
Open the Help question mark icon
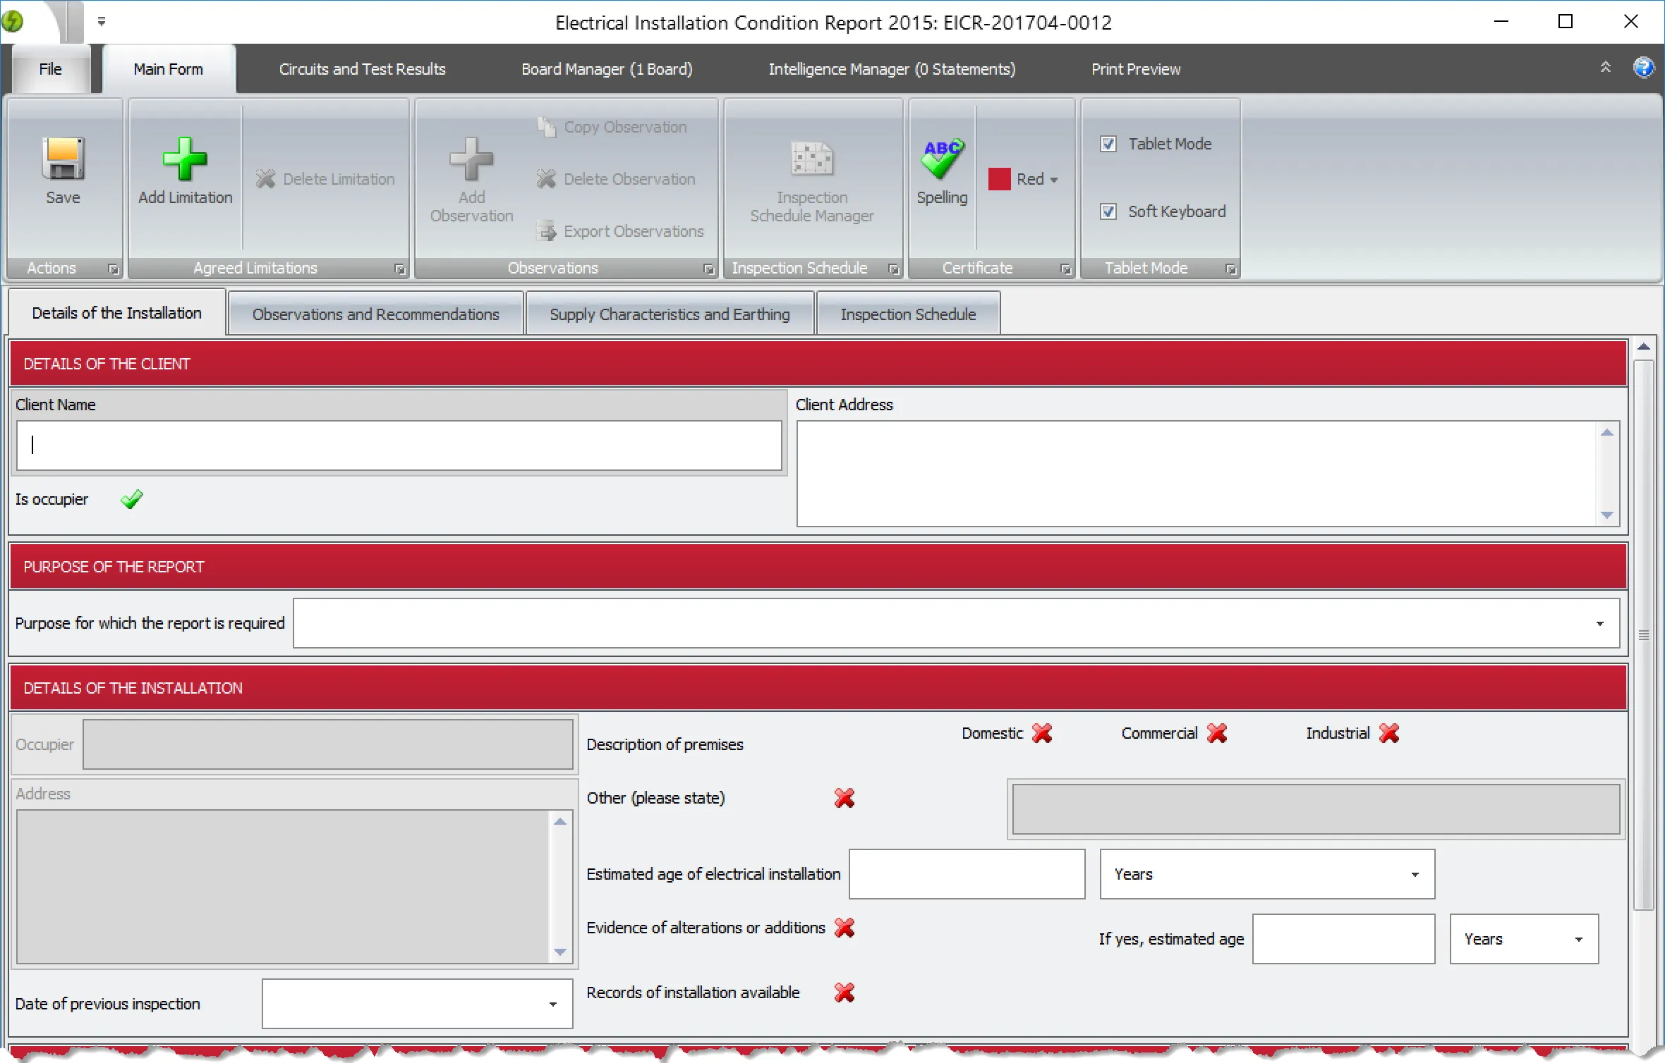(1644, 67)
